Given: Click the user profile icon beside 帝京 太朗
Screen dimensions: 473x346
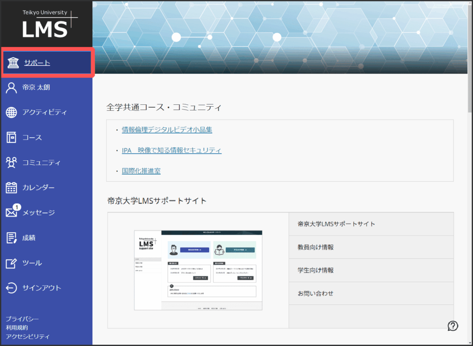Looking at the screenshot, I should 12,88.
